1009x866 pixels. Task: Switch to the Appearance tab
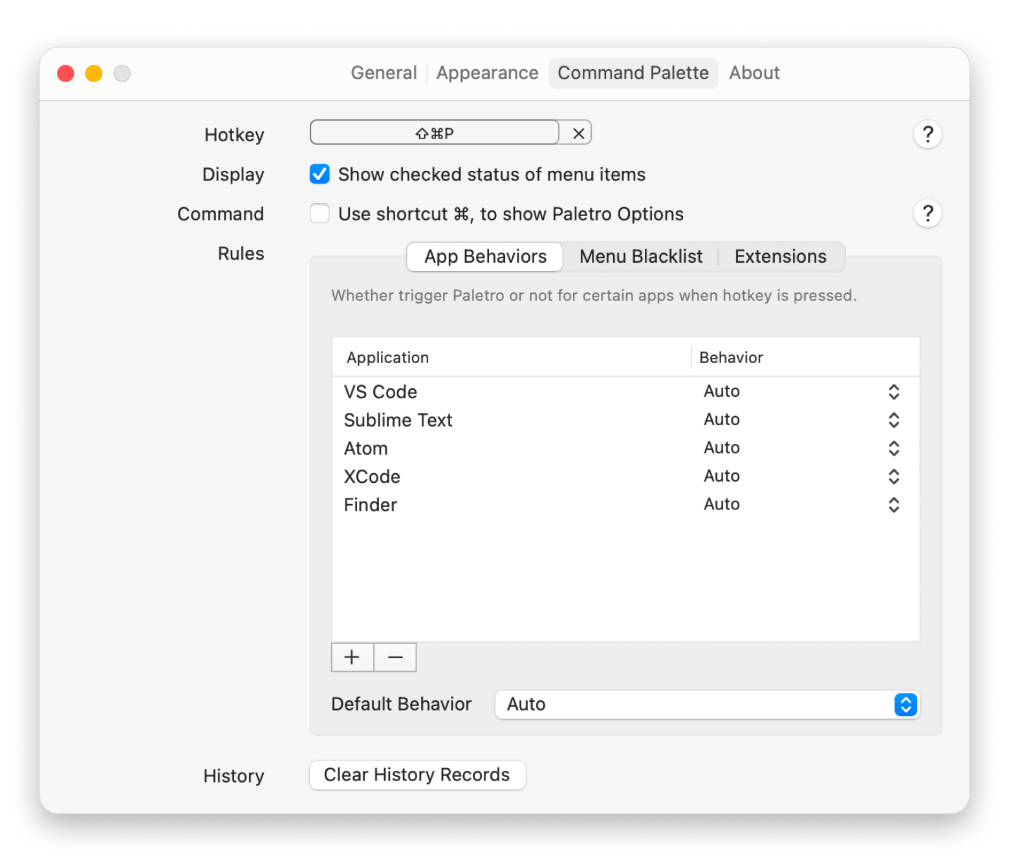[x=487, y=72]
